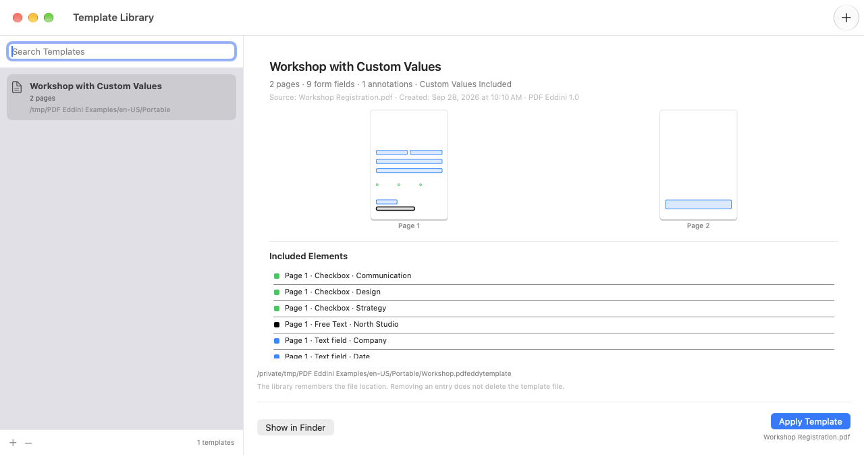The width and height of the screenshot is (864, 455).
Task: Click the Show in Finder button
Action: (296, 427)
